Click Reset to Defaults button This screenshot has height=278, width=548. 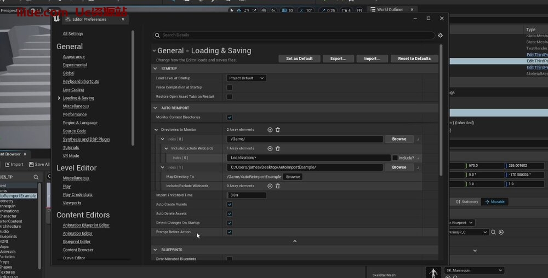414,59
